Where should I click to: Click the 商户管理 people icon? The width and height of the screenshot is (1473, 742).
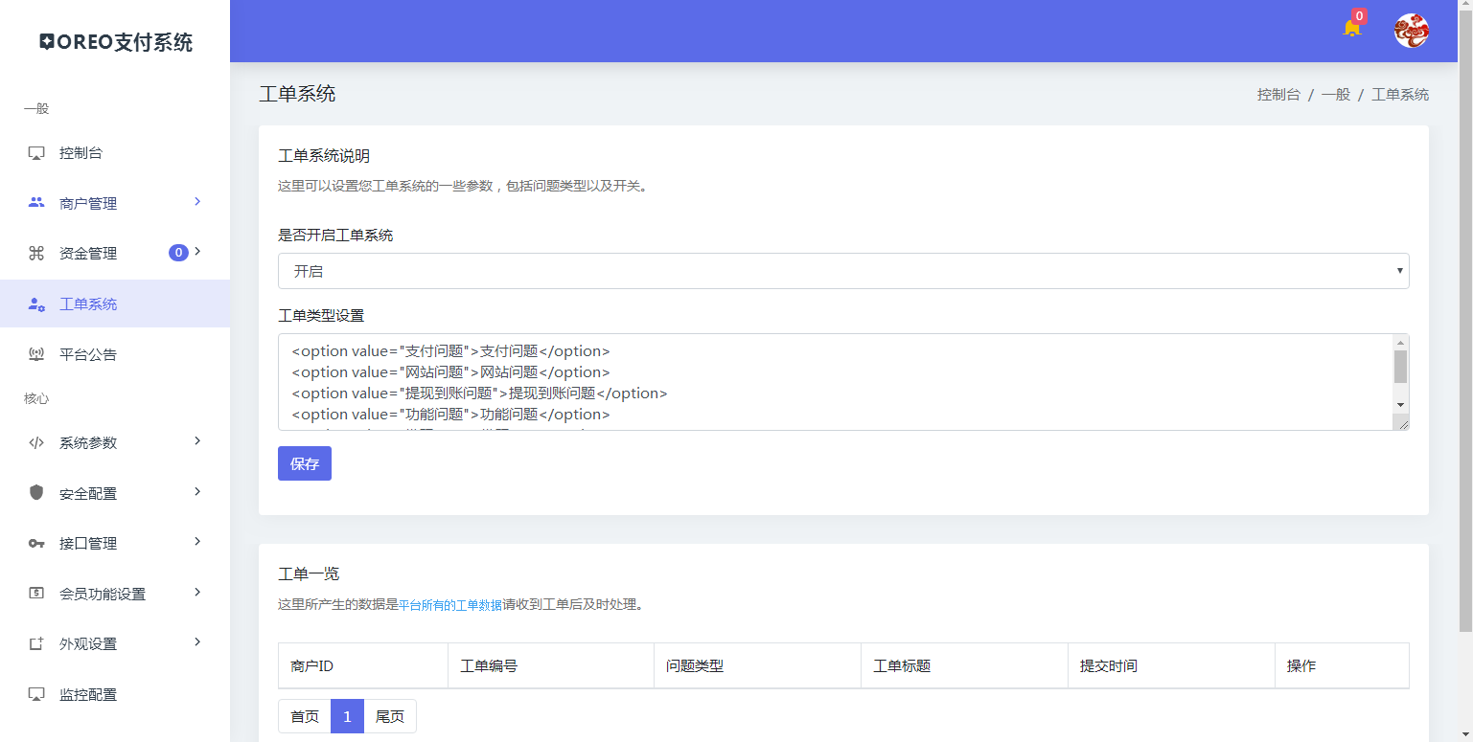pos(35,202)
